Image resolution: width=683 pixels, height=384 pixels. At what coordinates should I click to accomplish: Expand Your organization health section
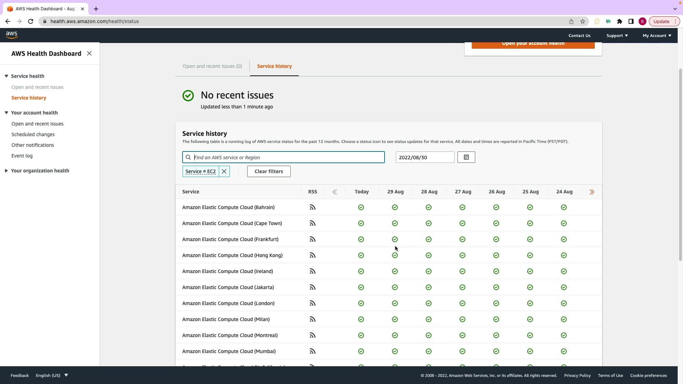tap(6, 171)
